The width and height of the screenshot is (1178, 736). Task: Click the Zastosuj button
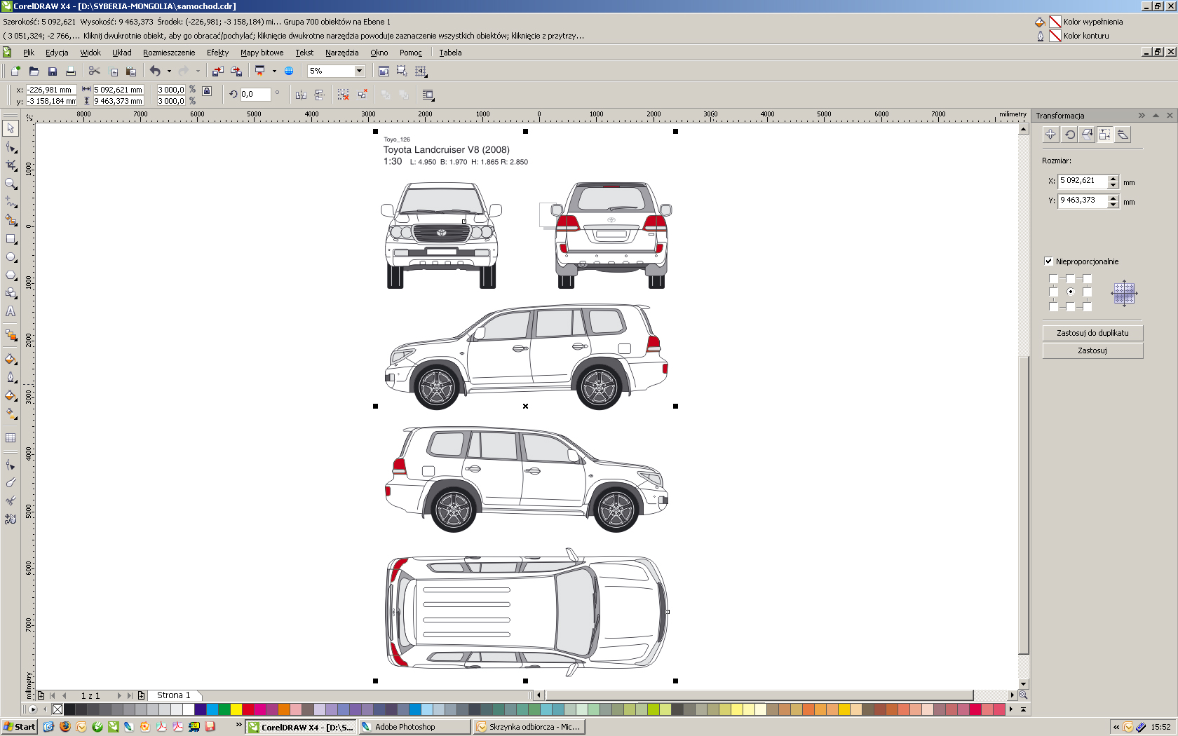1092,350
